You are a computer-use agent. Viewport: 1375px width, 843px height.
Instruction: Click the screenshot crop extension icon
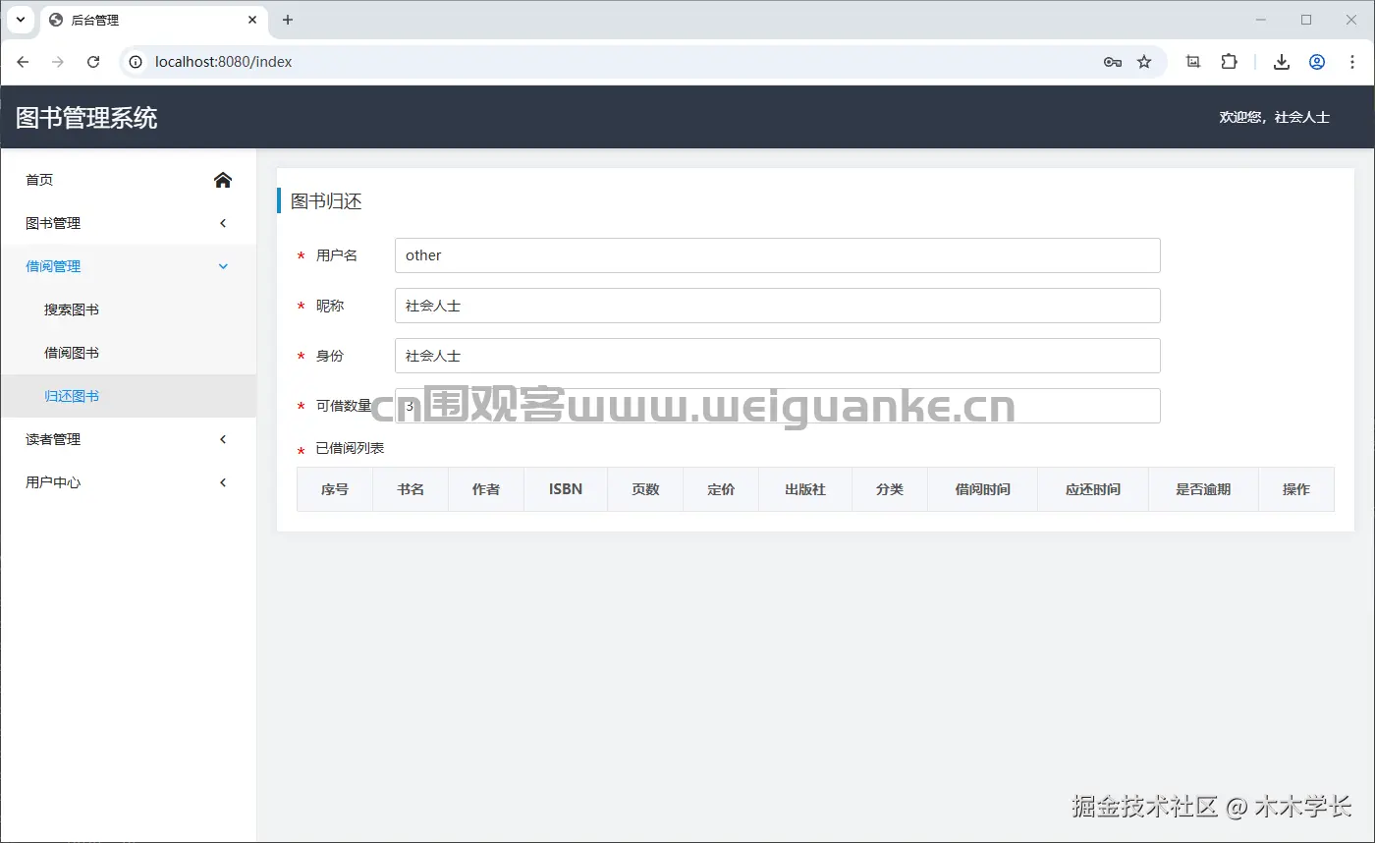(x=1193, y=62)
